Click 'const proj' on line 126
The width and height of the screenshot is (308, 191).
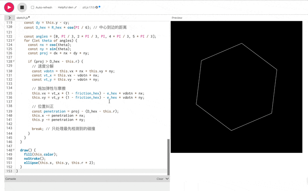(38, 53)
